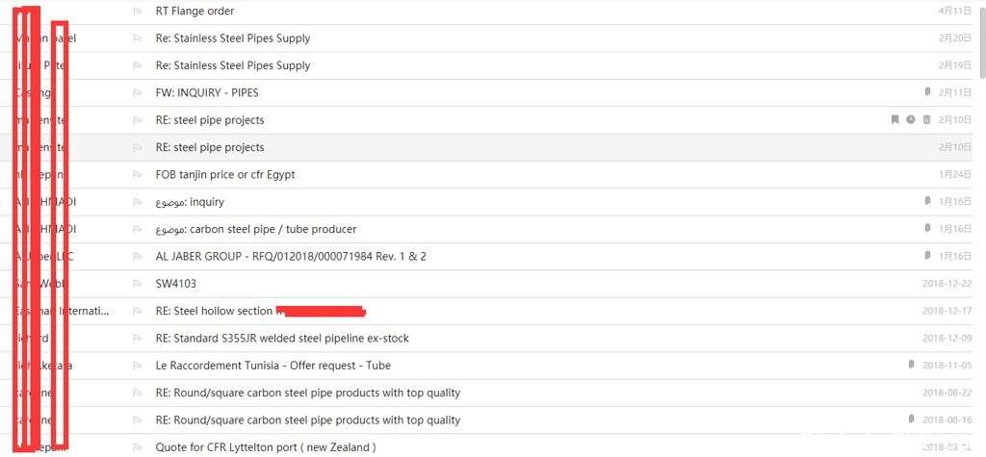Click attachment icon on AL JABER GROUP email
The width and height of the screenshot is (986, 457).
(x=927, y=256)
